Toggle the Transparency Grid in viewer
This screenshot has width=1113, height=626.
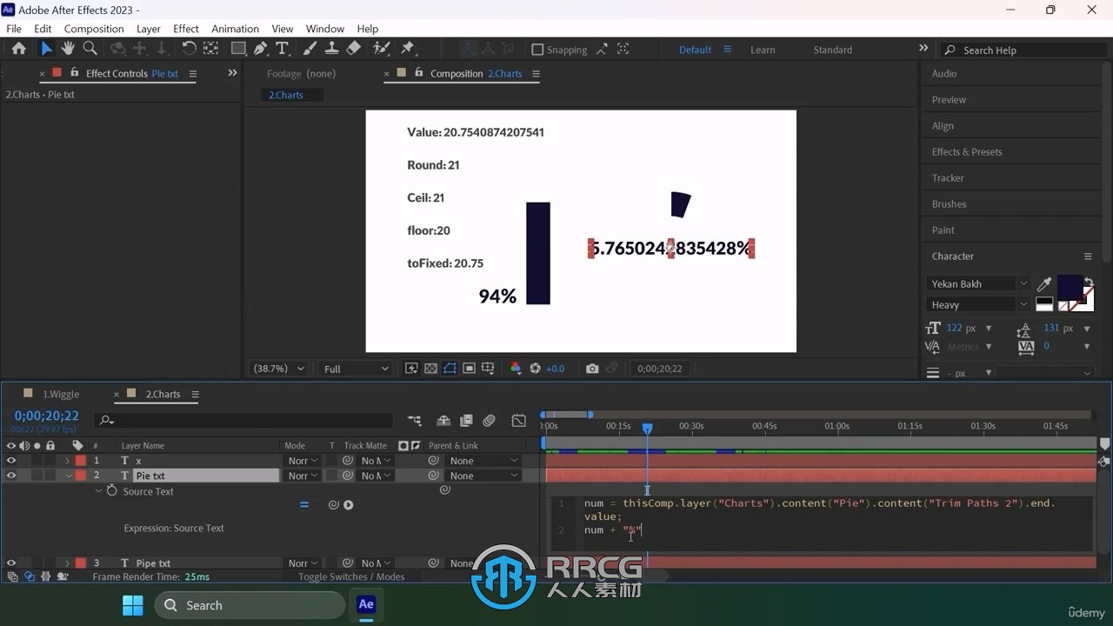click(430, 369)
